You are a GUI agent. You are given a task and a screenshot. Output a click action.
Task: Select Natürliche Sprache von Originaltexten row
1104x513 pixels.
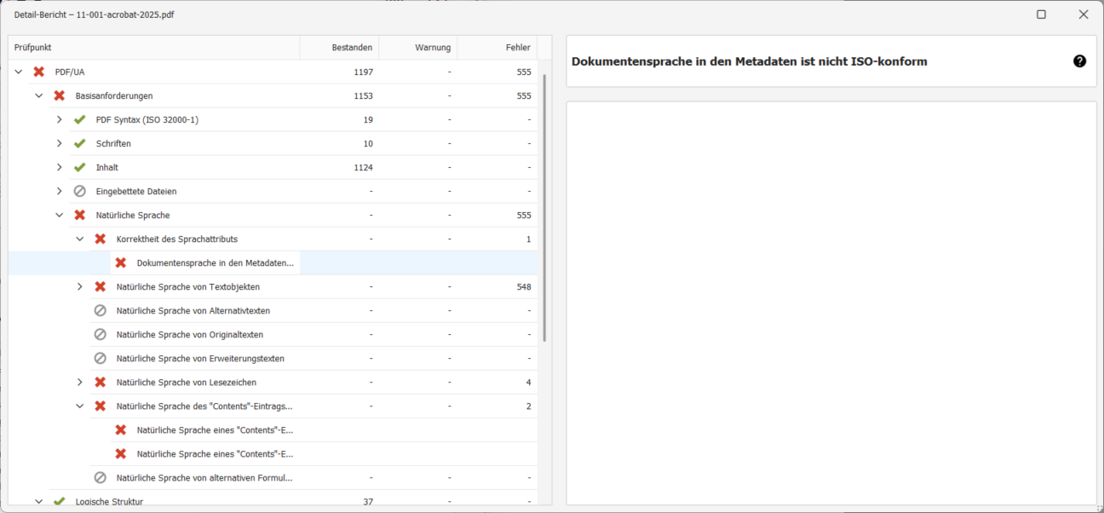(190, 335)
